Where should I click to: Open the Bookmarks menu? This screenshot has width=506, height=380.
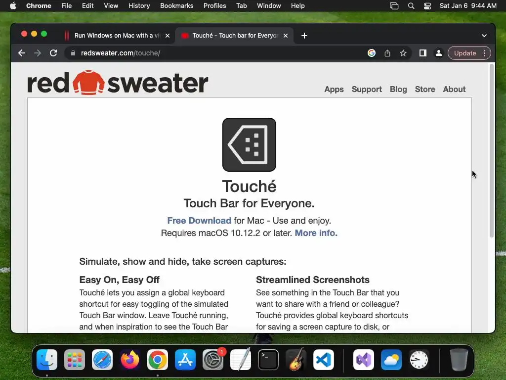(176, 6)
